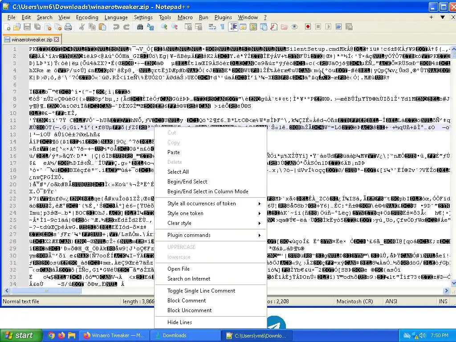Click the New file toolbar icon
Image resolution: width=456 pixels, height=342 pixels.
(x=7, y=27)
